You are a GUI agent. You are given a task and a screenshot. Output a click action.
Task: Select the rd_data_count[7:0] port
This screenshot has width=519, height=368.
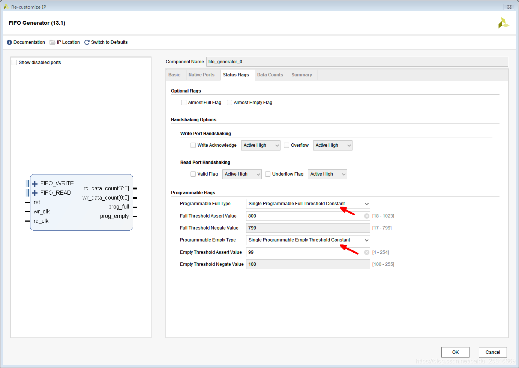106,188
